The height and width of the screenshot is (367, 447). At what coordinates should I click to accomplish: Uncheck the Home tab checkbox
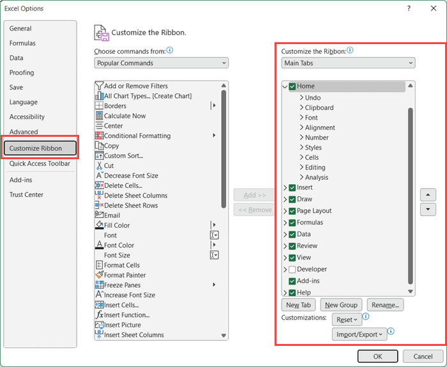292,86
